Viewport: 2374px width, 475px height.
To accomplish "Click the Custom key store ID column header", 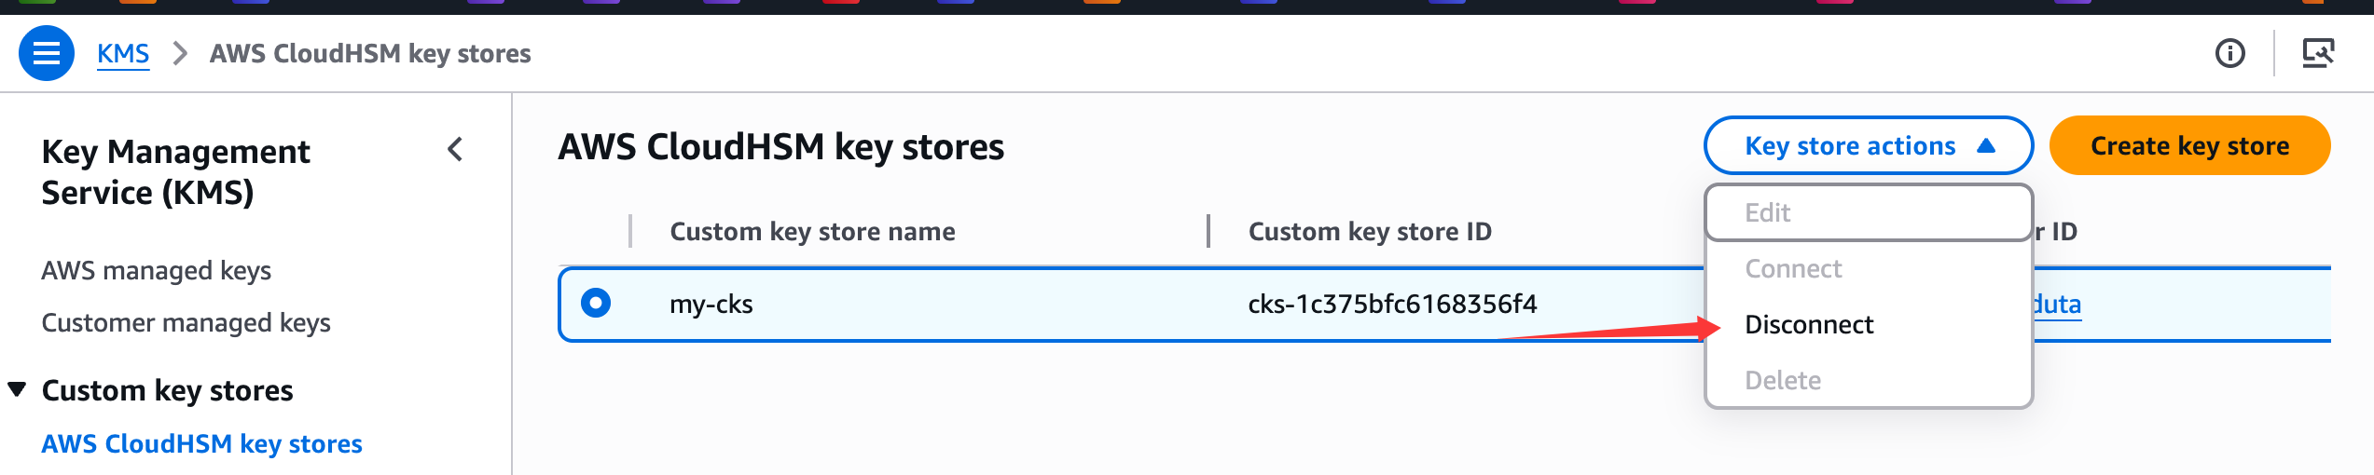I will point(1369,231).
